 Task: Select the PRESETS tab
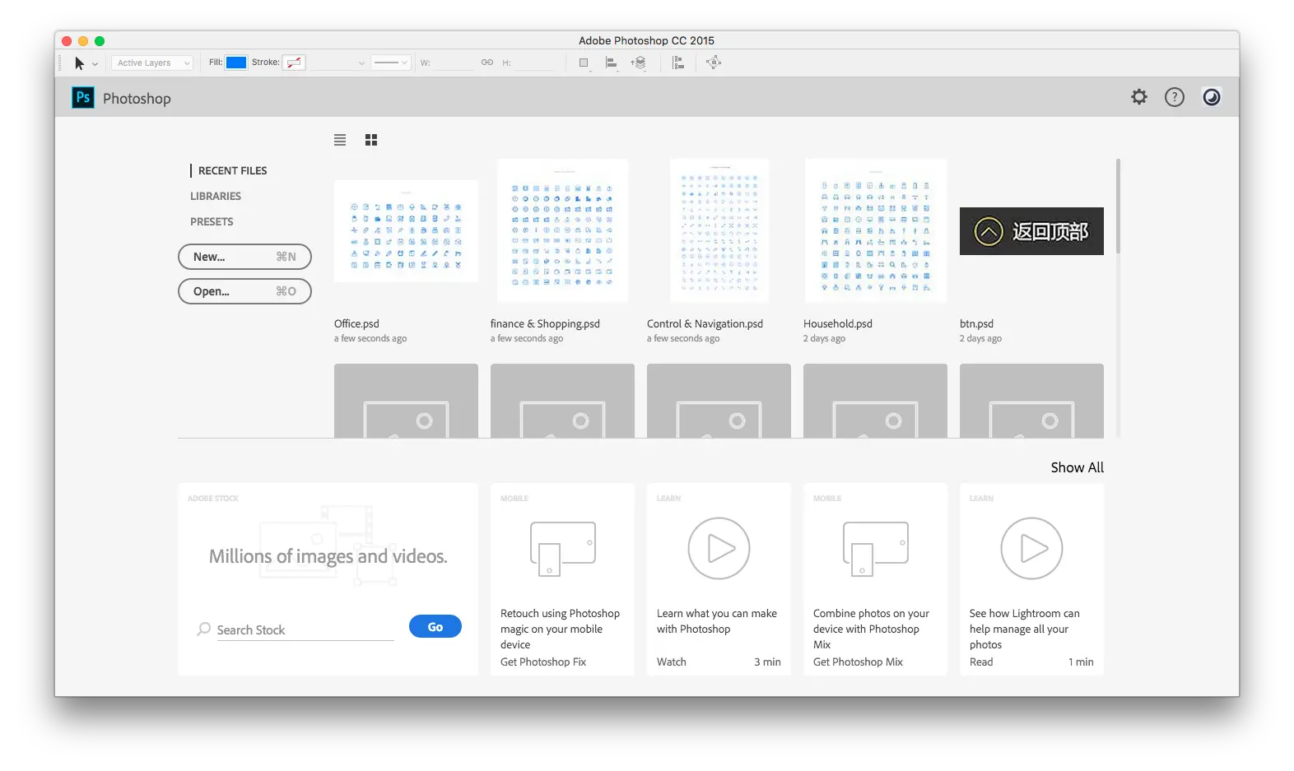click(212, 221)
